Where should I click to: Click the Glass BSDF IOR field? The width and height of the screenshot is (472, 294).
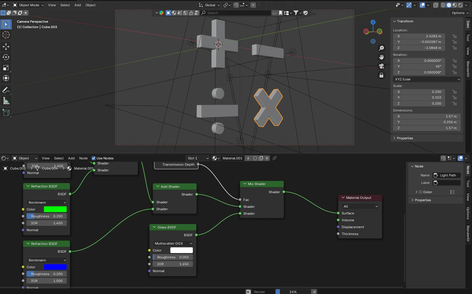click(x=173, y=264)
